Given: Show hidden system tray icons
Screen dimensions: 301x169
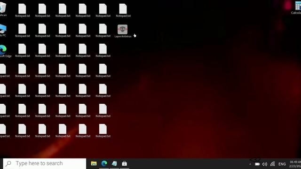Looking at the screenshot, I should [250, 164].
